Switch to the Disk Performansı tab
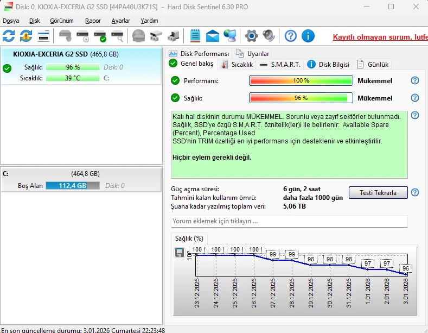Viewport: 428px width, 333px height. click(x=199, y=53)
